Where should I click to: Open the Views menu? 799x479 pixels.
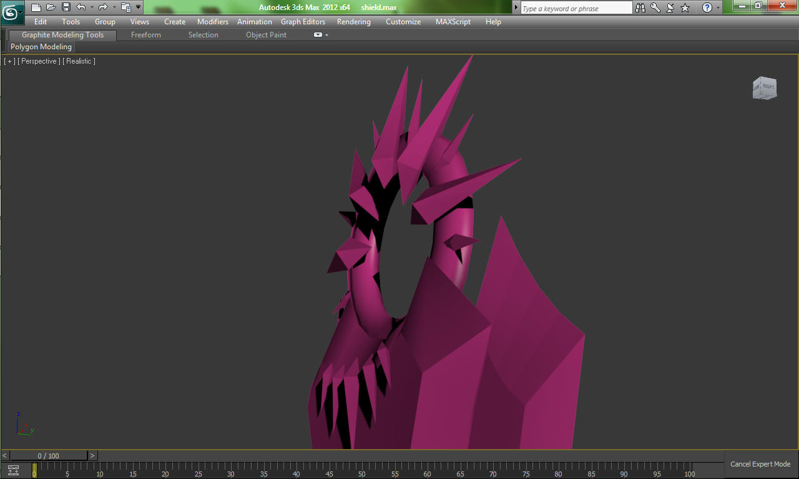140,22
